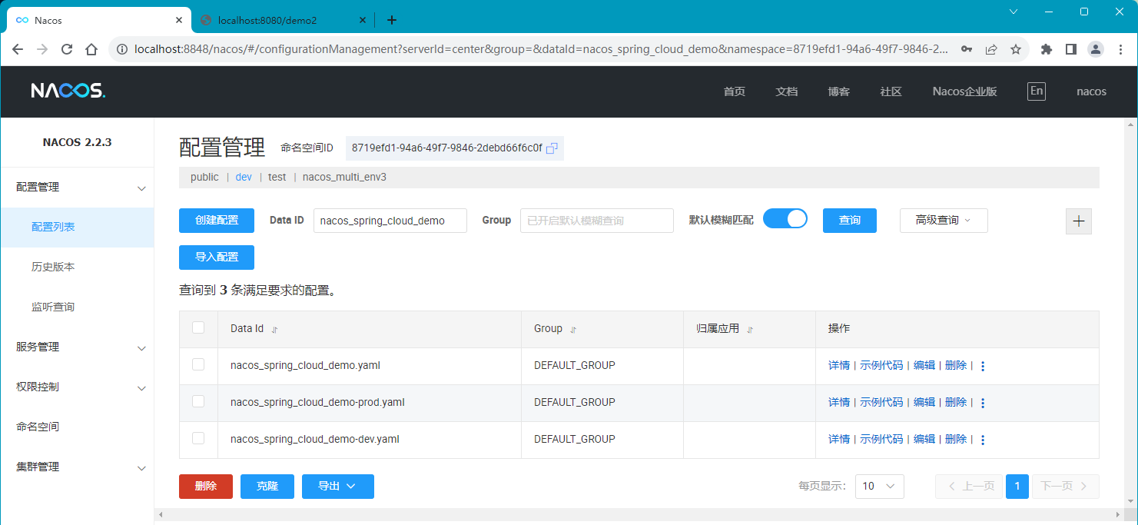The width and height of the screenshot is (1138, 525).
Task: Open more actions for nacos_spring_cloud_demo-dev.yaml row
Action: click(982, 440)
